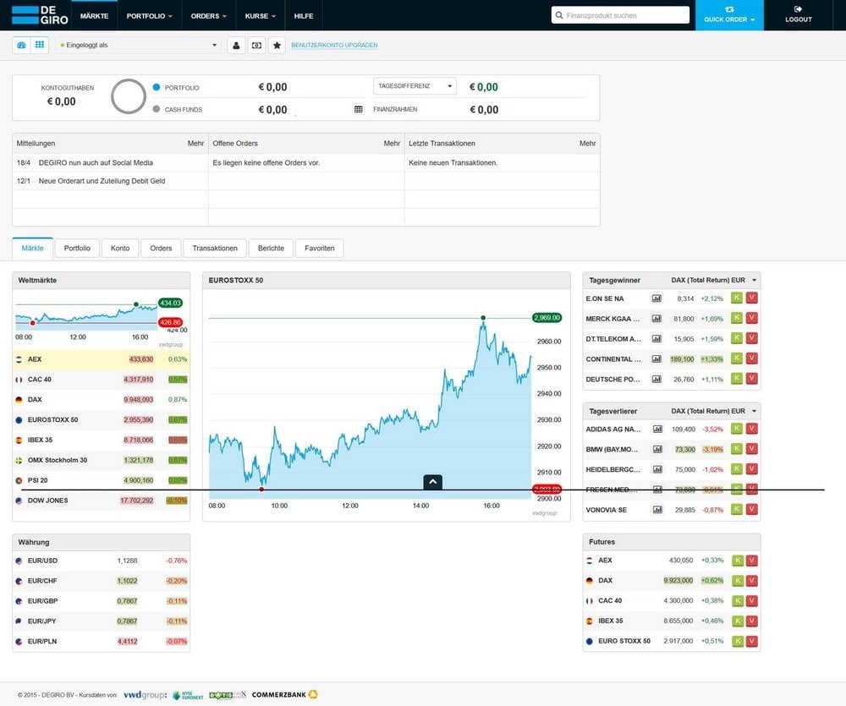Collapse the EUROSTOXX 50 chart with the up chevron
The width and height of the screenshot is (846, 706).
pos(432,482)
